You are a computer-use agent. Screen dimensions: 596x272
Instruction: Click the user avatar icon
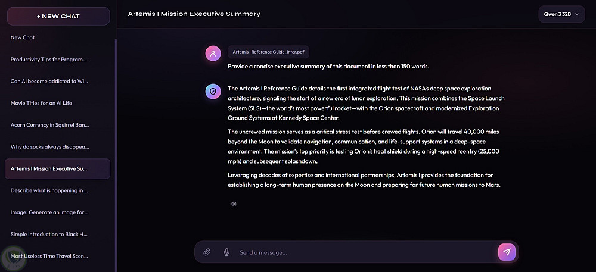tap(213, 54)
